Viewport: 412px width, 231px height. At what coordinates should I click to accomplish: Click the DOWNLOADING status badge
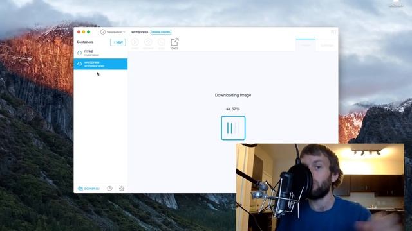[x=161, y=32]
